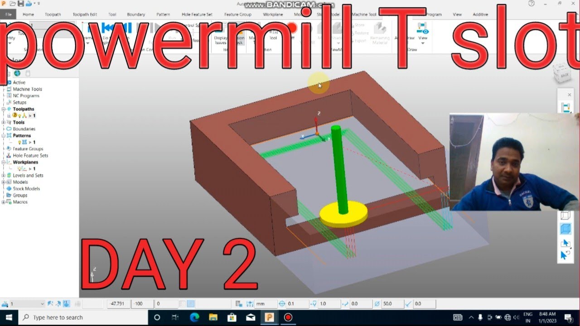Viewport: 580px width, 326px height.
Task: Toggle lightbulb visibility of pattern 1
Action: [19, 142]
